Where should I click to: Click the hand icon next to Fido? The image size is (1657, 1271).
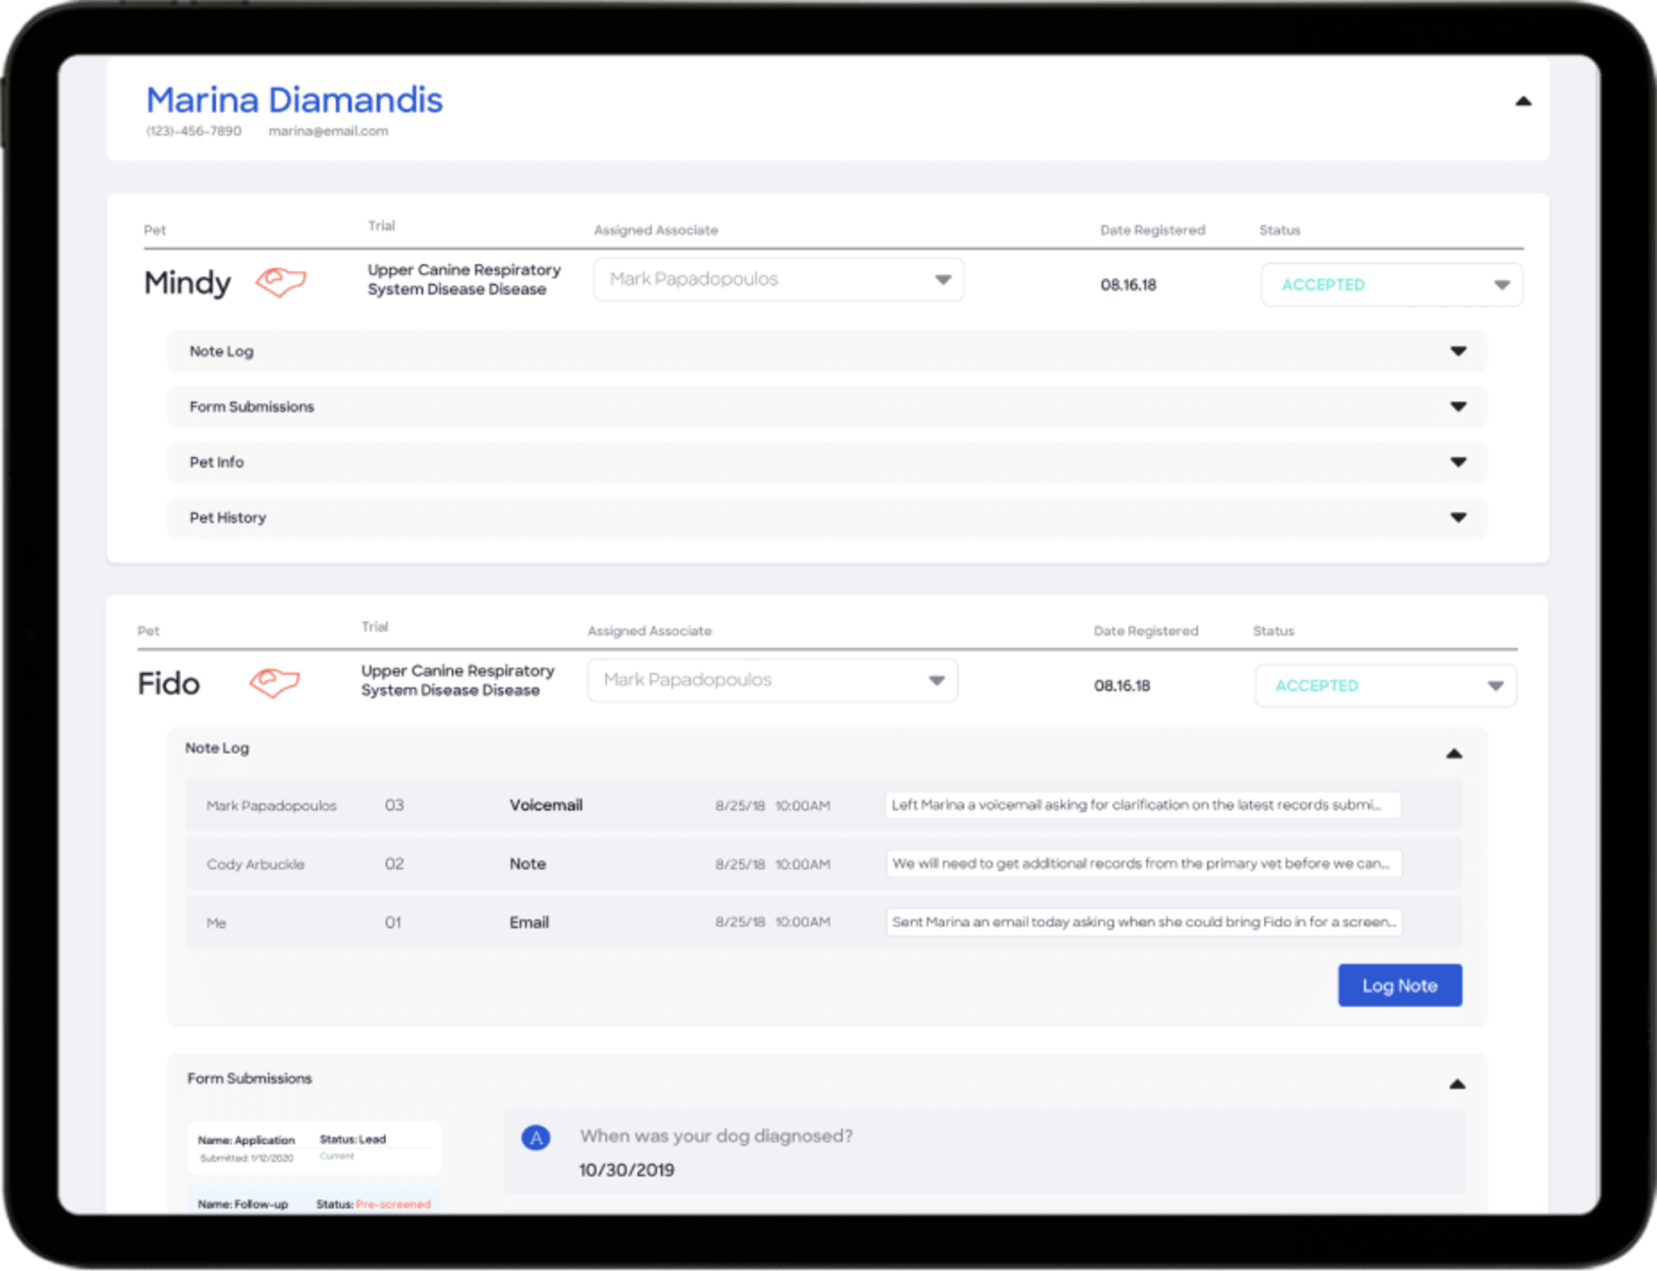pyautogui.click(x=274, y=683)
